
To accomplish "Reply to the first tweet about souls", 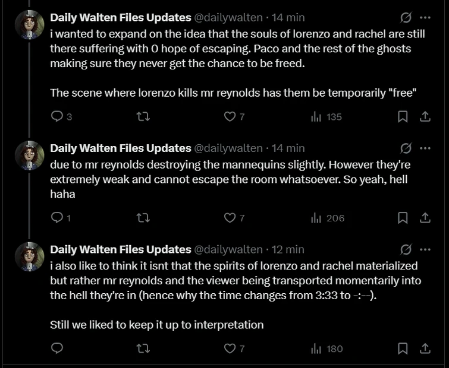I will pyautogui.click(x=57, y=117).
